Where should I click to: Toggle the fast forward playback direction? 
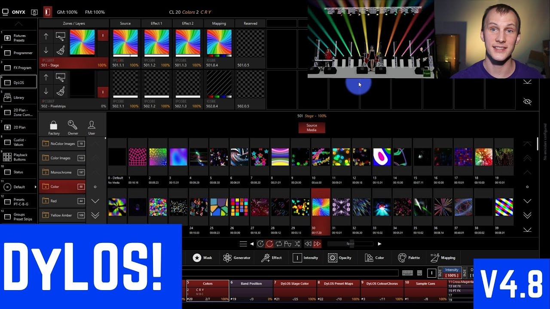tap(317, 244)
